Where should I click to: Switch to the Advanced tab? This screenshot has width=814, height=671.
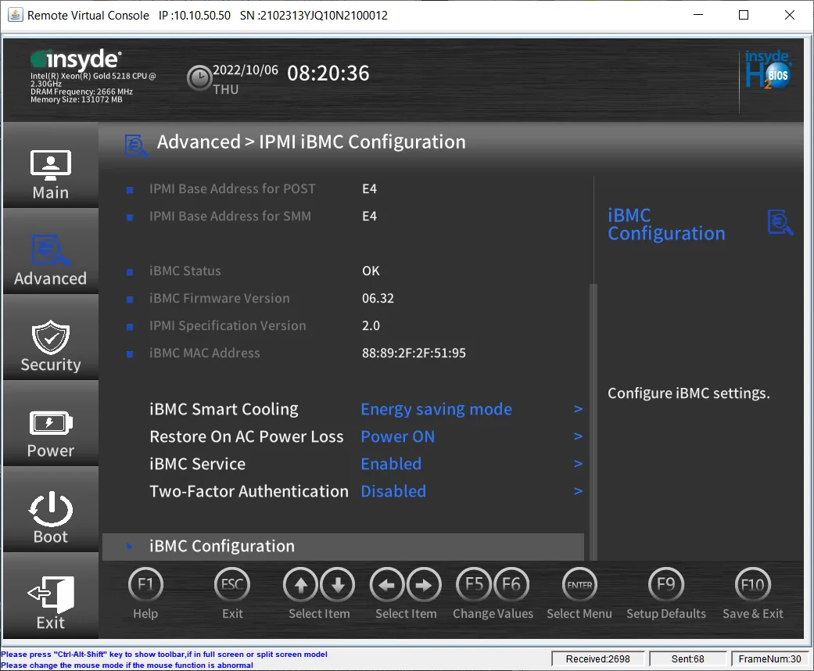[x=50, y=252]
